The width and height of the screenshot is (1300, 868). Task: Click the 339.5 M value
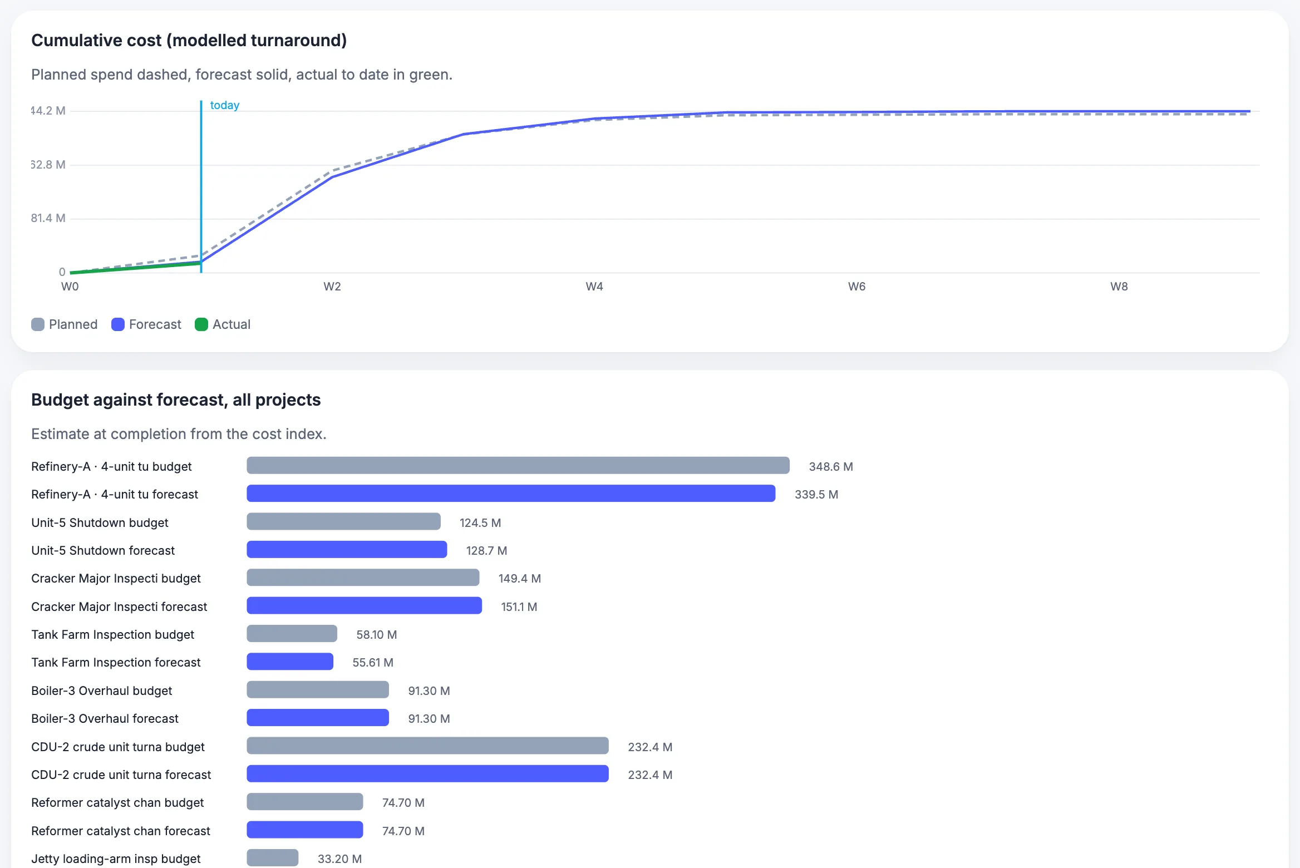(x=816, y=495)
